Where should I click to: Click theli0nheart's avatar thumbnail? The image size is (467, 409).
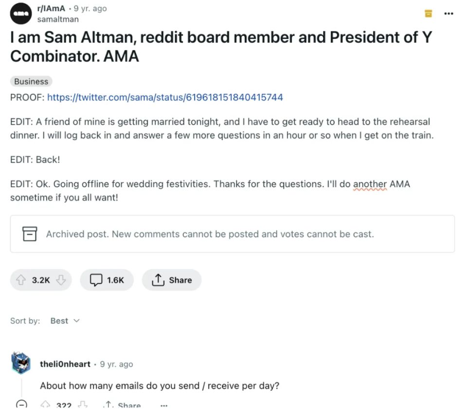[20, 362]
